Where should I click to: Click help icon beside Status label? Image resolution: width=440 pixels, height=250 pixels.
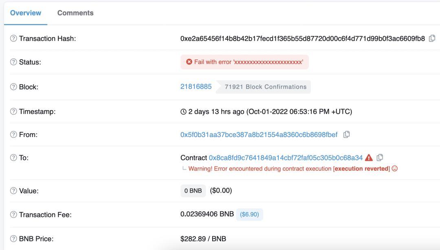13,62
